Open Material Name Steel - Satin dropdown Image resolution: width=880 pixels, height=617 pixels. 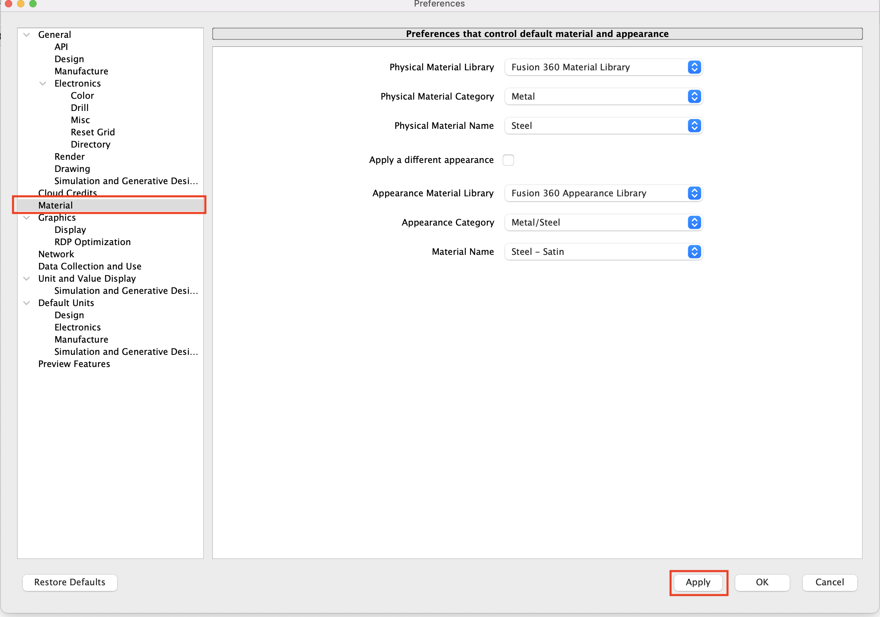[x=603, y=252]
